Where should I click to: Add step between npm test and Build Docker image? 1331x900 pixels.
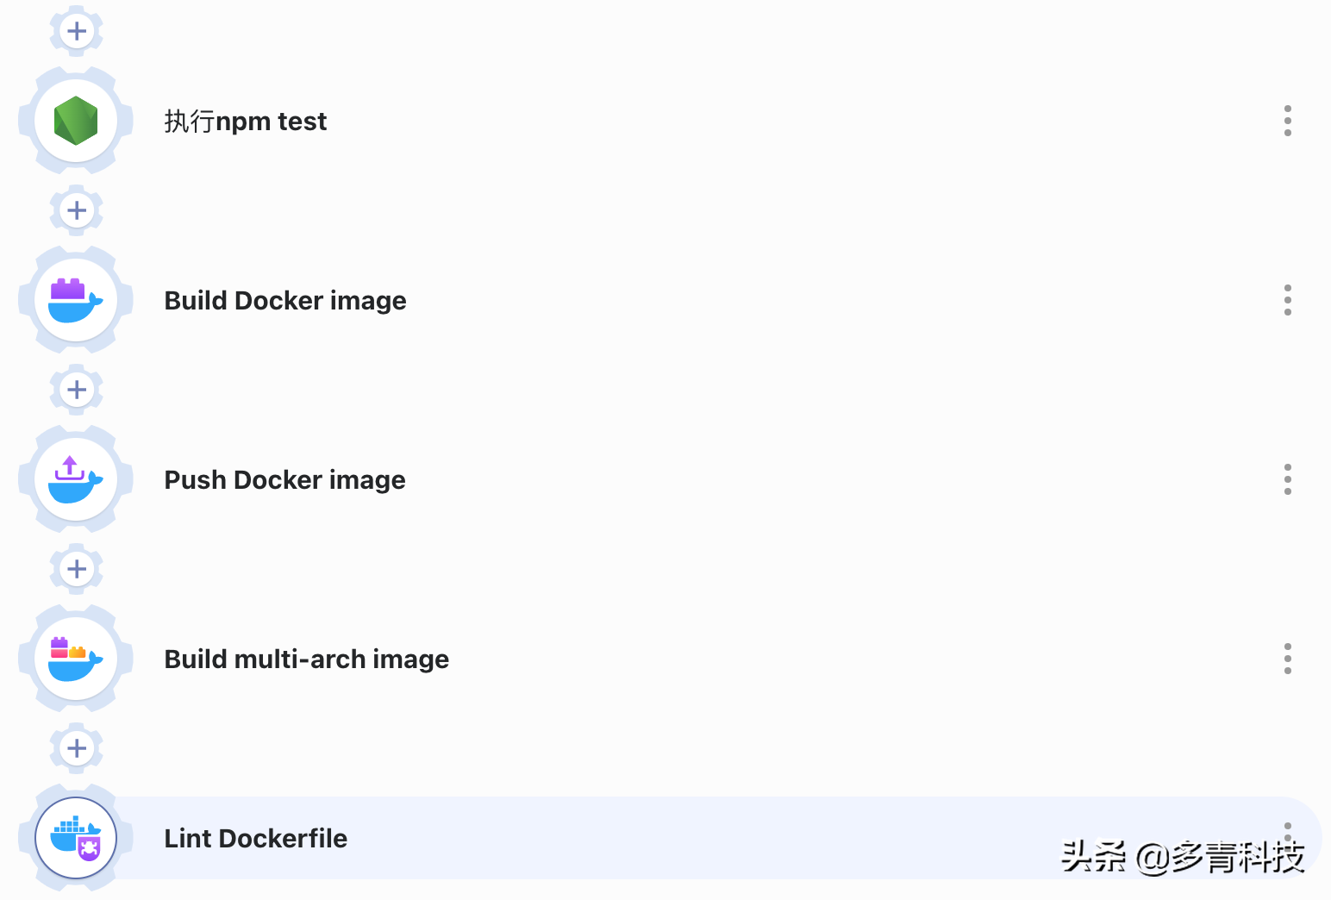[77, 210]
